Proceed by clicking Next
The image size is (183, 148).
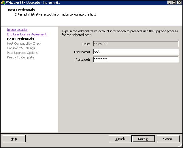pyautogui.click(x=143, y=139)
